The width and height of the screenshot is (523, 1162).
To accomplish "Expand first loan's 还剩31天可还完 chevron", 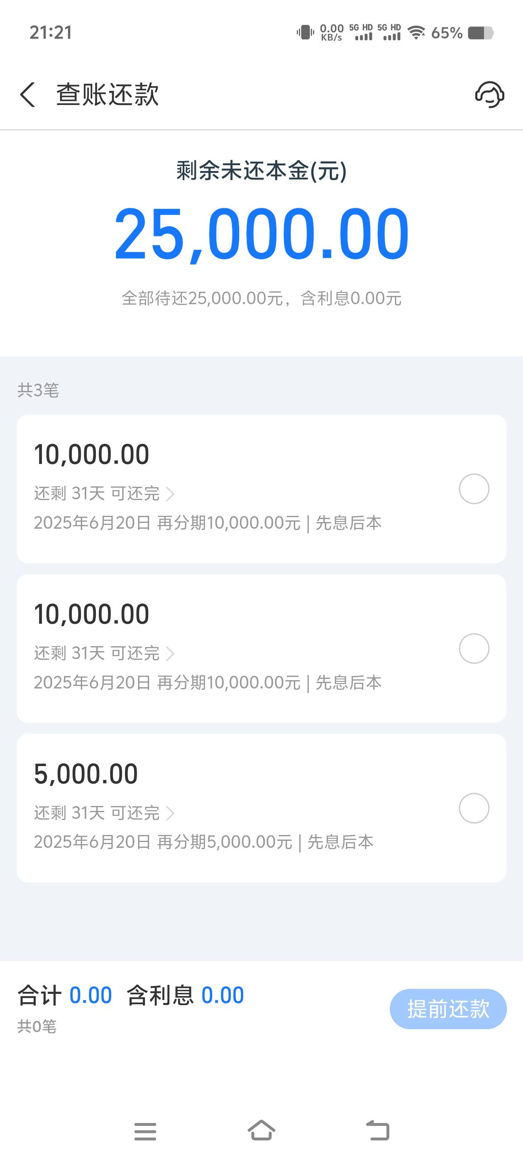I will pyautogui.click(x=170, y=494).
